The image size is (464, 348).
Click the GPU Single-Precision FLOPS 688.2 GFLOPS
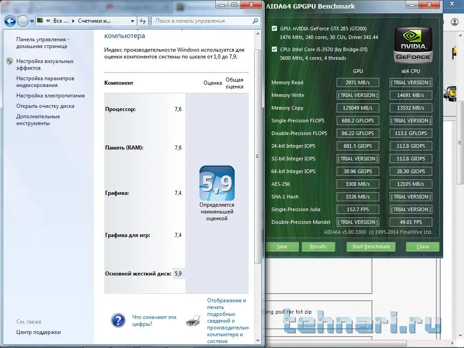pyautogui.click(x=358, y=121)
